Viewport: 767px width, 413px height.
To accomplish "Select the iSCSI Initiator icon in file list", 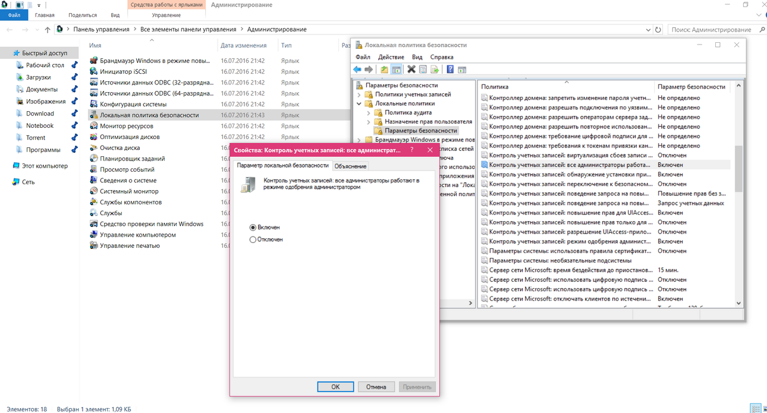I will 94,71.
